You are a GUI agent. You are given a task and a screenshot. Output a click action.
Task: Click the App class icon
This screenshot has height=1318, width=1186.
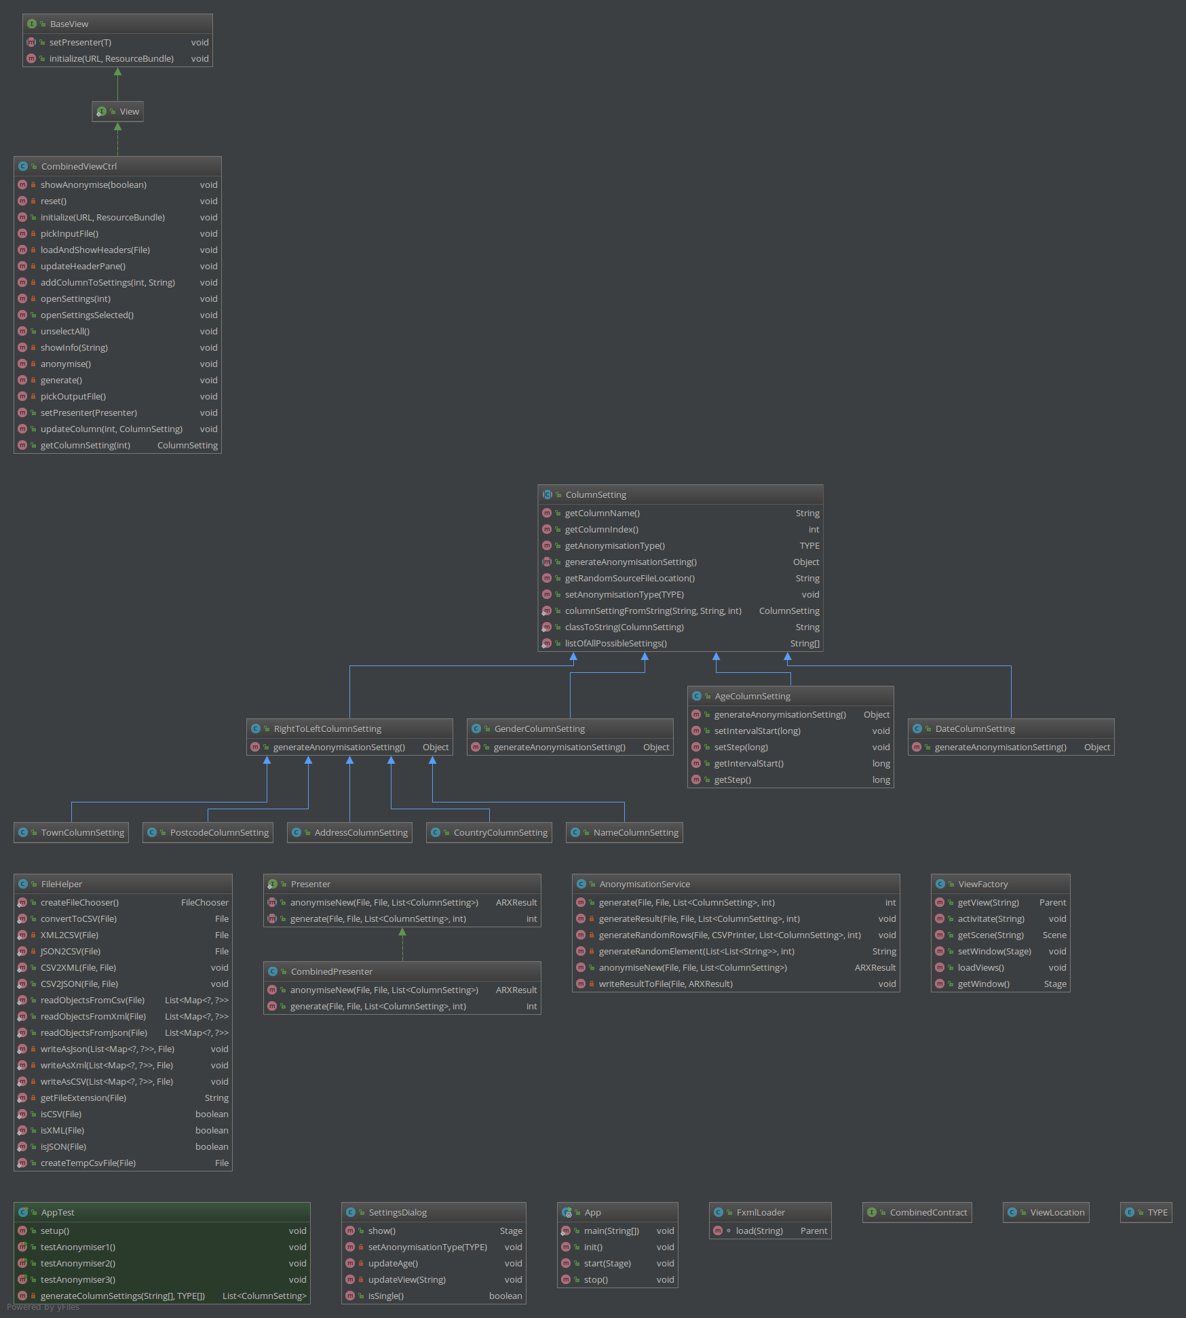[x=566, y=1212]
